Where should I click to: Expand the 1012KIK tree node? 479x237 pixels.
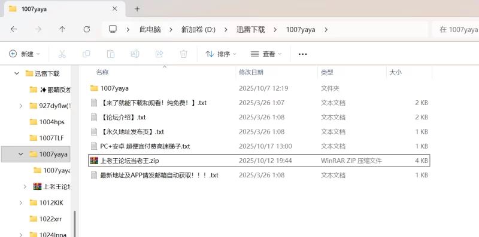click(x=21, y=202)
